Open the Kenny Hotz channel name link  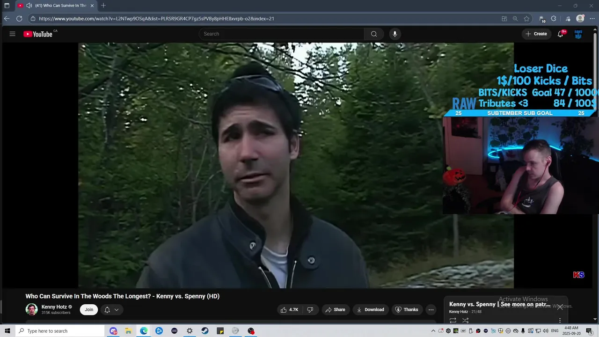coord(54,307)
